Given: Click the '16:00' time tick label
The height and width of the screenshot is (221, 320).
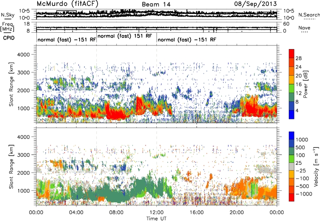Looking at the screenshot, I should pyautogui.click(x=197, y=213).
